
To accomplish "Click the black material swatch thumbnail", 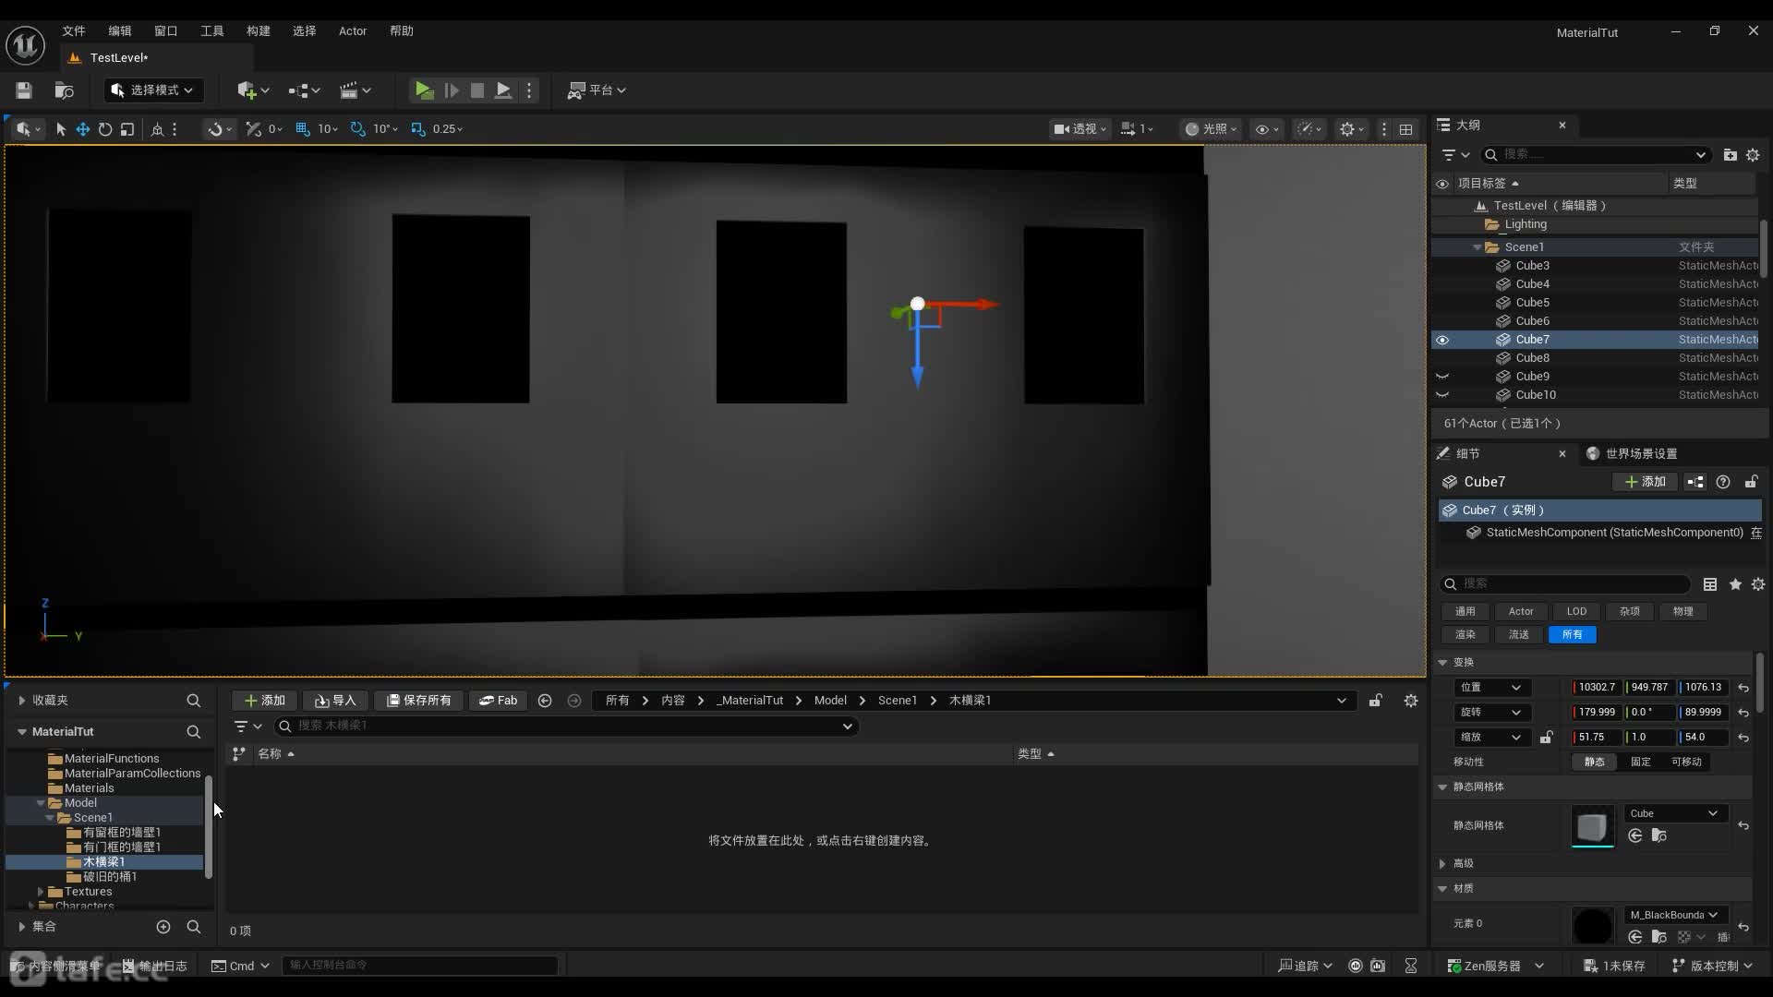I will point(1592,925).
